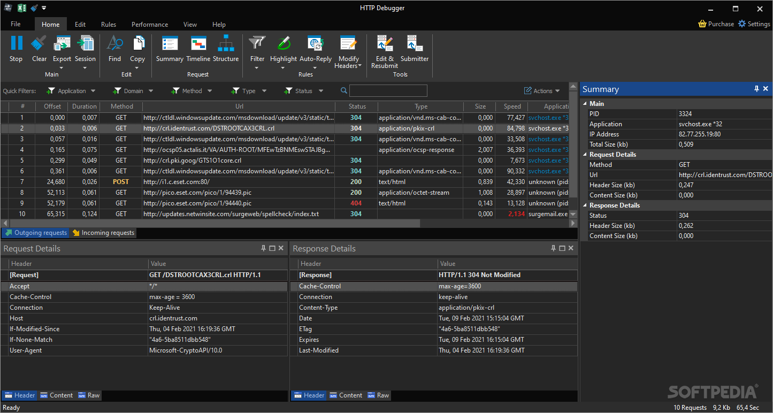Show Outgoing requests tab
This screenshot has height=413, width=773.
36,233
